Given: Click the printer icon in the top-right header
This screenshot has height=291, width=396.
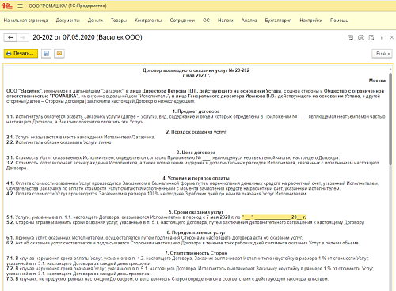Looking at the screenshot, I should (361, 38).
